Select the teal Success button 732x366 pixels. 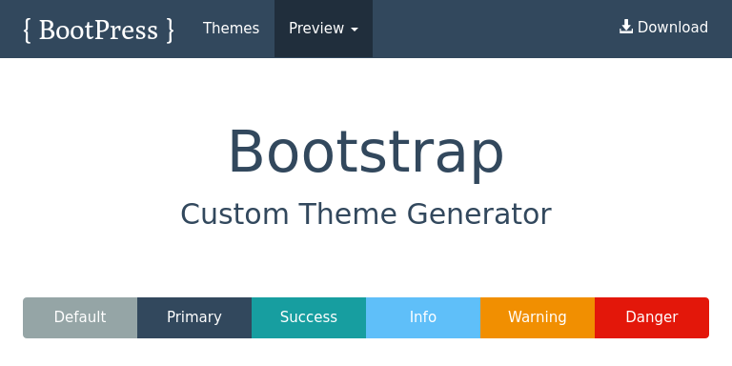pos(309,317)
